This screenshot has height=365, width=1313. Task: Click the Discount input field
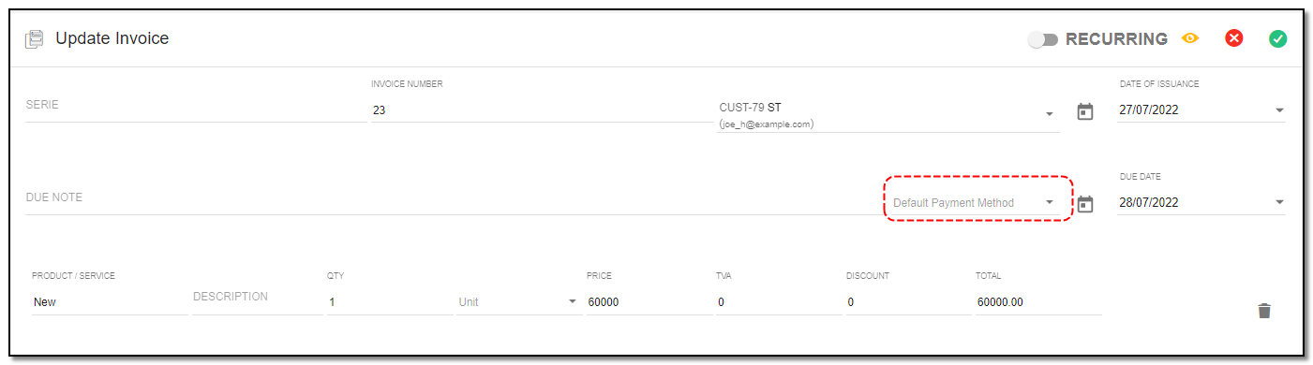(x=908, y=302)
